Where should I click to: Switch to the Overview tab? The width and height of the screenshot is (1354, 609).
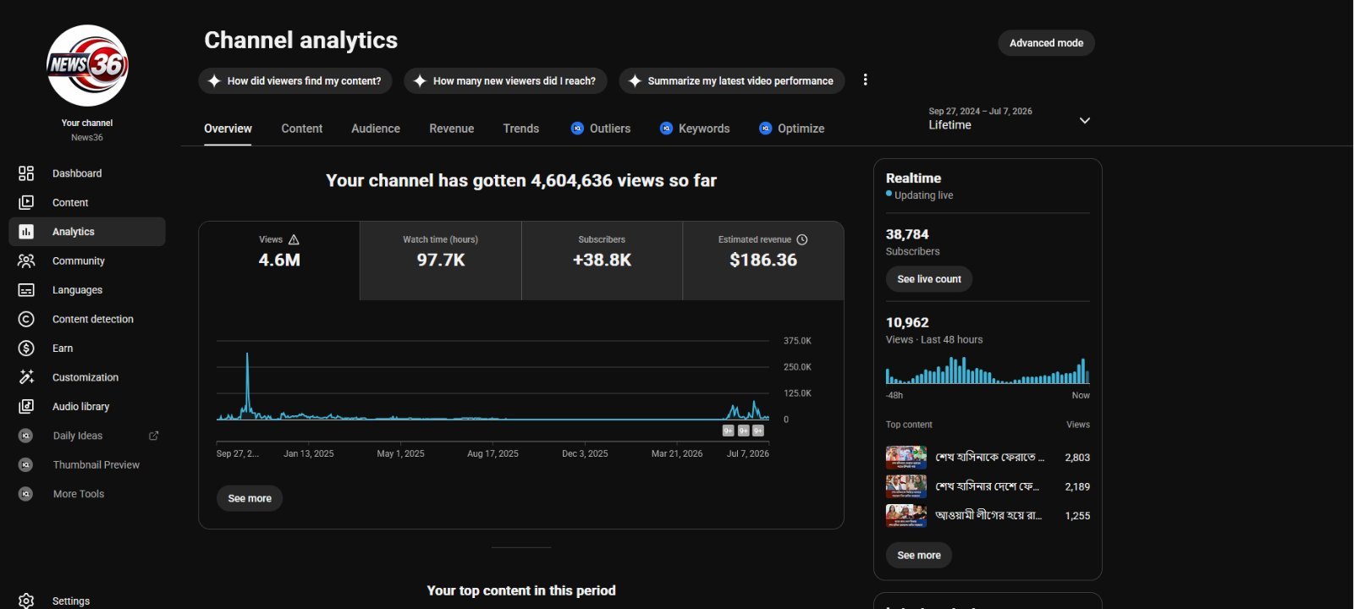tap(228, 129)
